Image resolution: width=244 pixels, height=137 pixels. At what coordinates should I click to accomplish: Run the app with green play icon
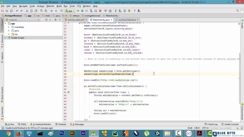pyautogui.click(x=78, y=11)
